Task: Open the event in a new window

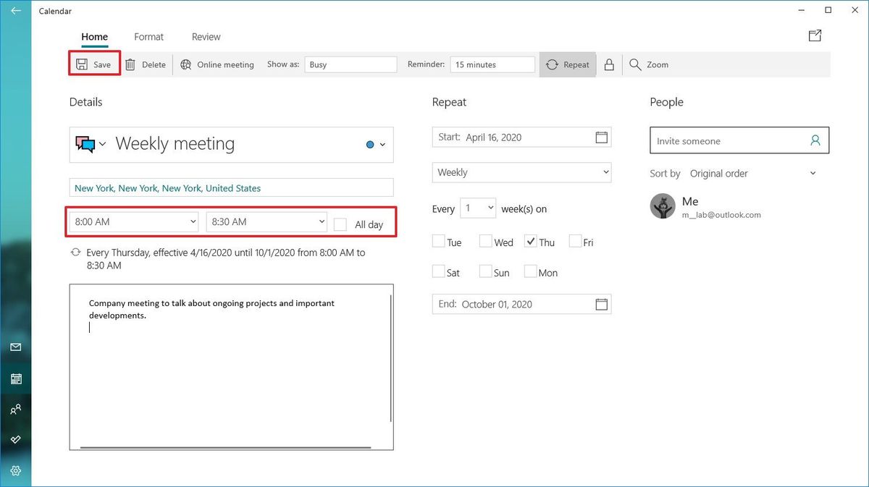Action: coord(815,35)
